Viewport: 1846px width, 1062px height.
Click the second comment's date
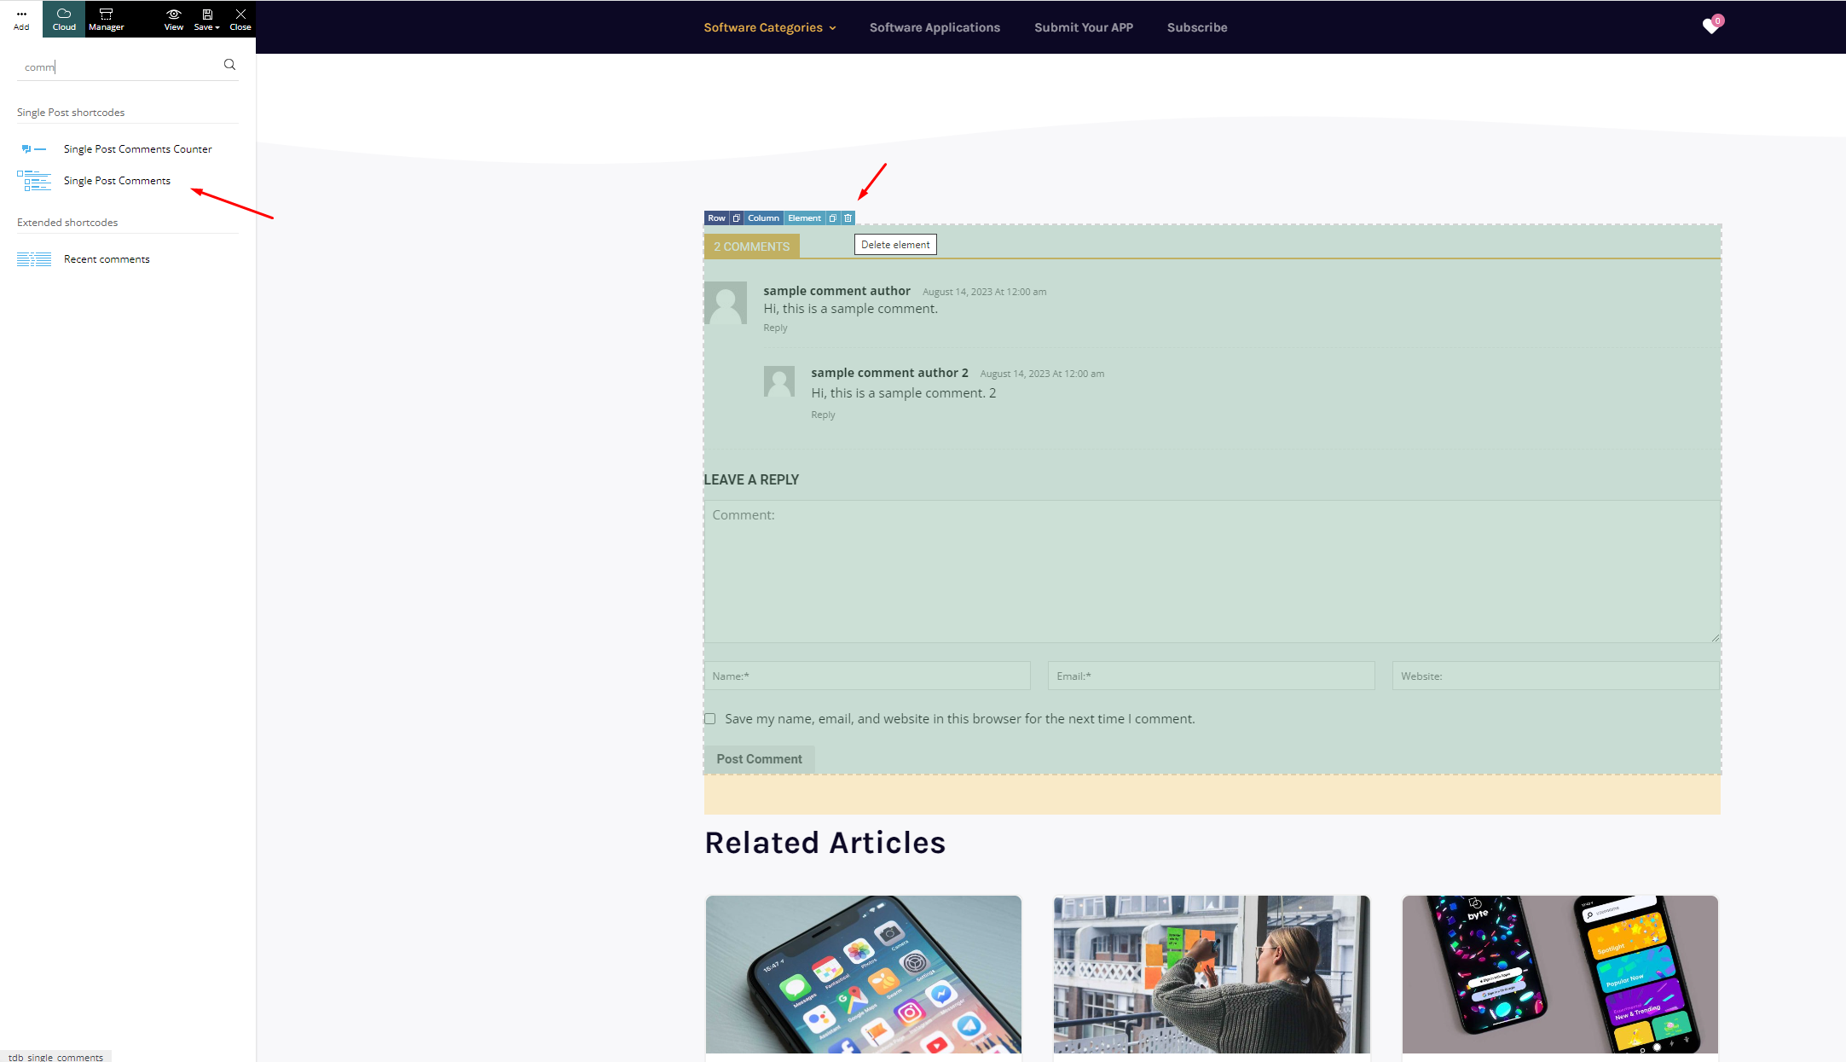tap(1042, 374)
